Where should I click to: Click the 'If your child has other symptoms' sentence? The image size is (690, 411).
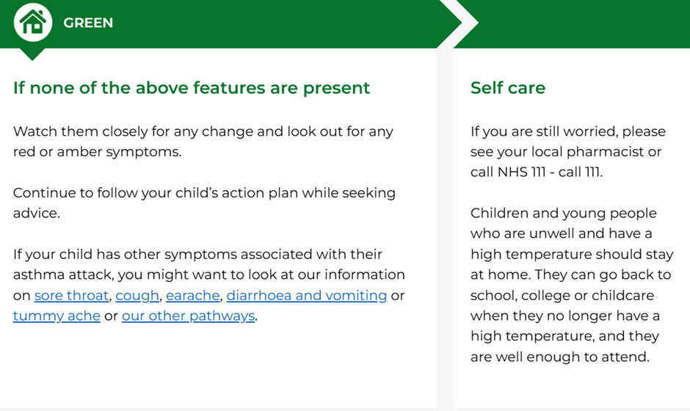coord(197,255)
